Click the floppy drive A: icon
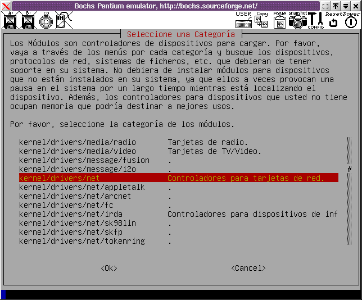The width and height of the screenshot is (362, 300). click(10, 21)
